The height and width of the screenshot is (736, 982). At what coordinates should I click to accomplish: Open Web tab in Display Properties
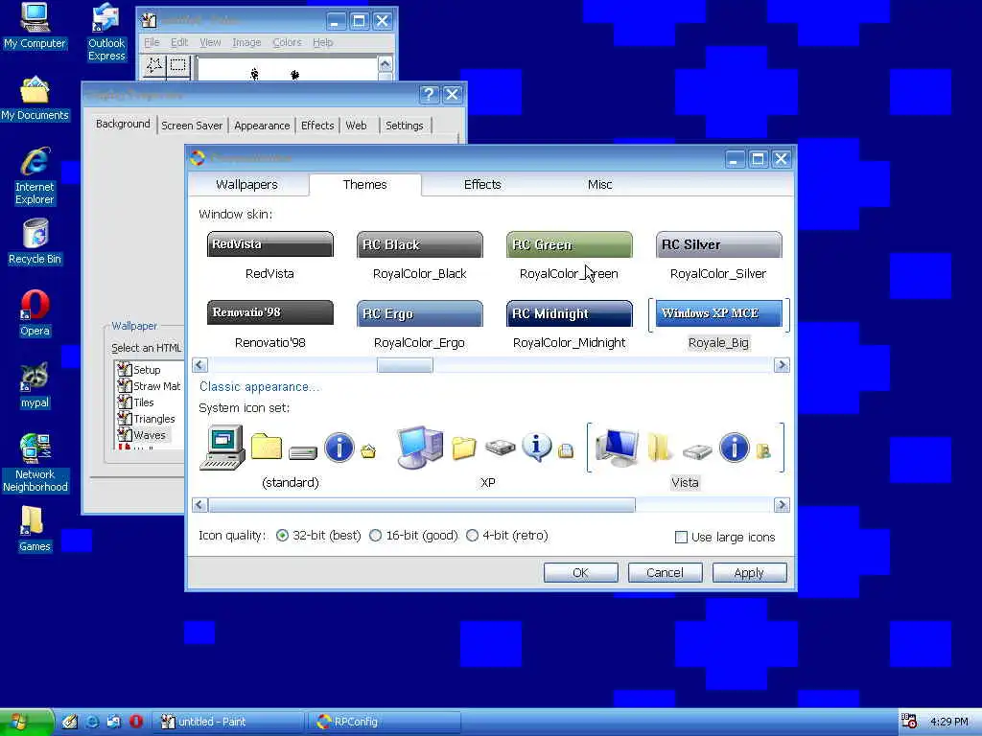point(357,126)
